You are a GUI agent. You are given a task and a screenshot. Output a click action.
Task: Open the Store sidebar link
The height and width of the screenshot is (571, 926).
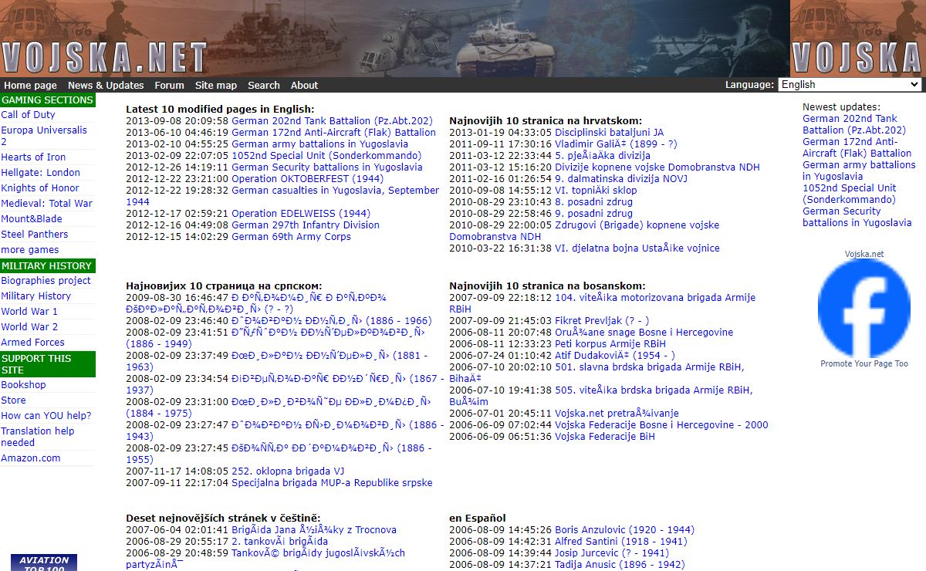(13, 400)
